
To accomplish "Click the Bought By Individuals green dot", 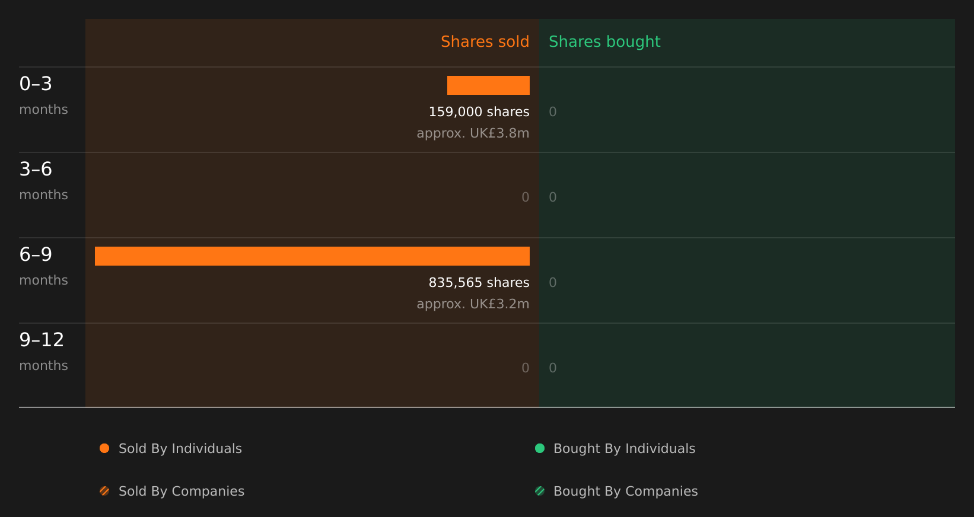I will [540, 448].
